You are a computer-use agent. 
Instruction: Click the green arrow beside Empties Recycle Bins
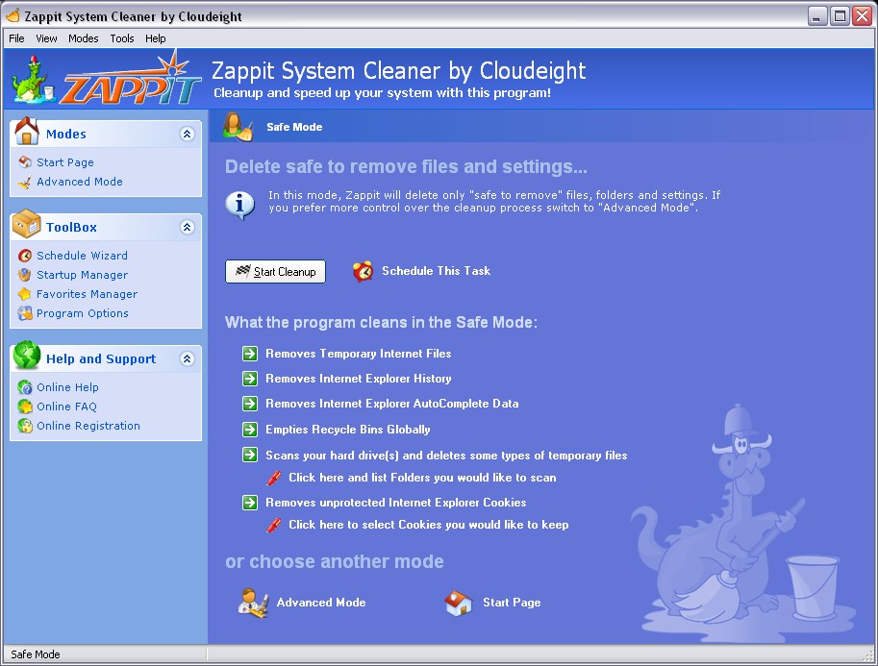pos(250,430)
